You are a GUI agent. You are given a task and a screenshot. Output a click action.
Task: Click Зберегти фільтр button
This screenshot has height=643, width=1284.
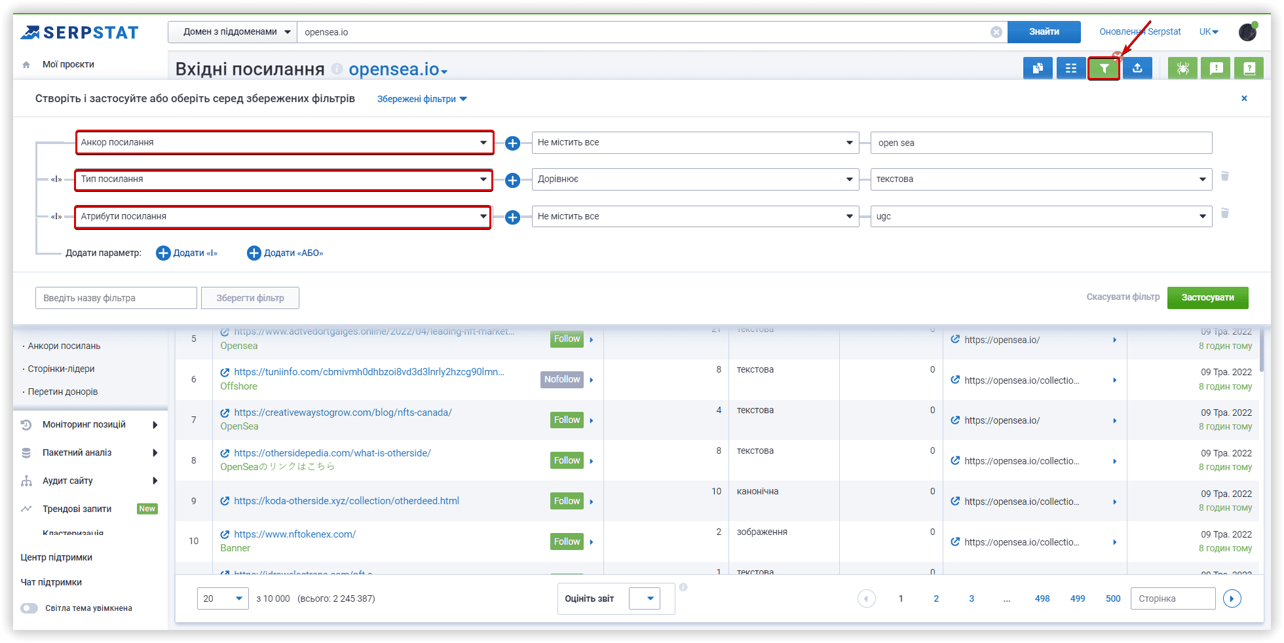(x=250, y=298)
